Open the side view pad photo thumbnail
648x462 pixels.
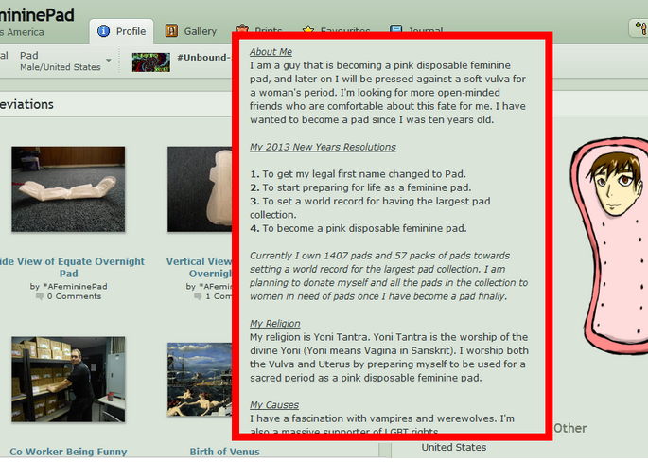coord(68,189)
